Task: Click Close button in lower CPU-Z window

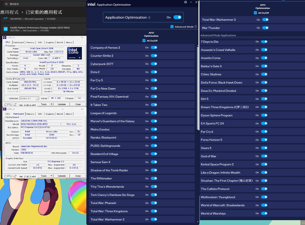Action: coord(78,176)
